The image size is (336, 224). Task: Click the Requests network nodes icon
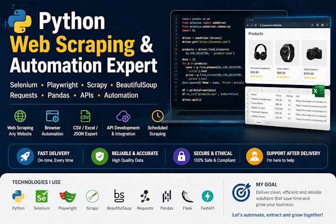(145, 196)
